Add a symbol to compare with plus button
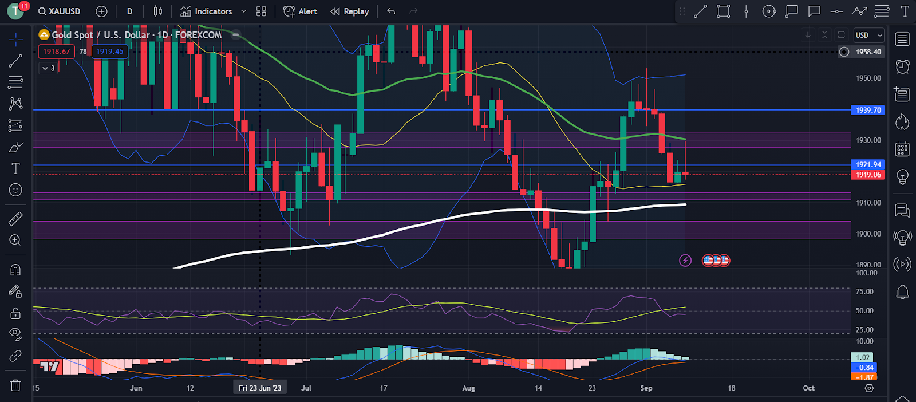This screenshot has width=916, height=402. (x=101, y=11)
